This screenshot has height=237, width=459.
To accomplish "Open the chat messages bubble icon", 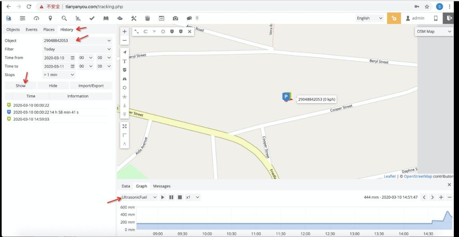I will pyautogui.click(x=189, y=18).
